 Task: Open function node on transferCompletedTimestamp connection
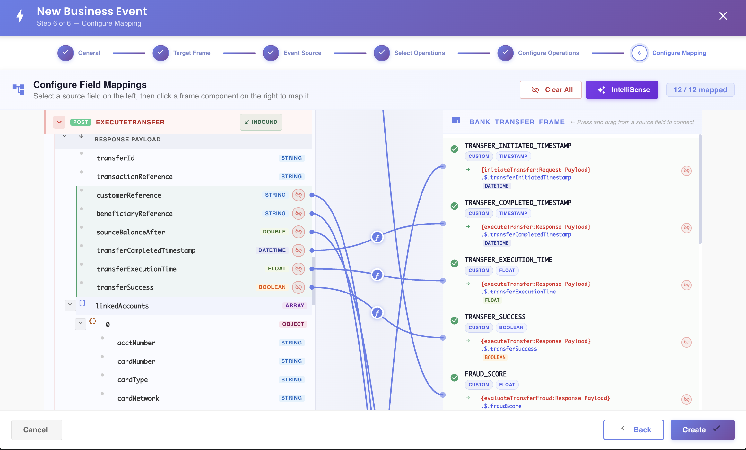point(377,238)
